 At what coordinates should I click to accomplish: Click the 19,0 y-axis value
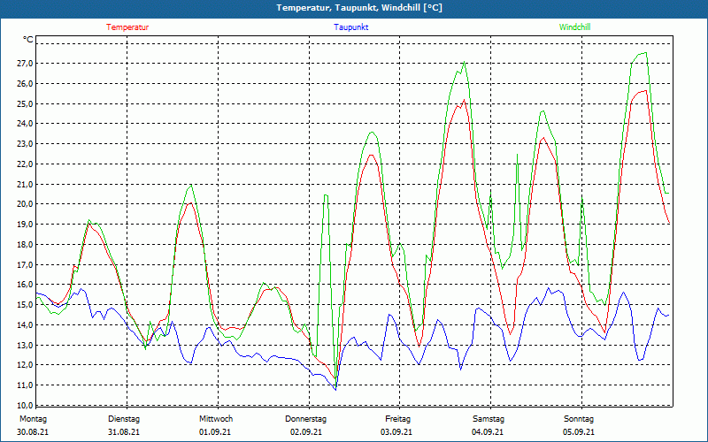26,225
